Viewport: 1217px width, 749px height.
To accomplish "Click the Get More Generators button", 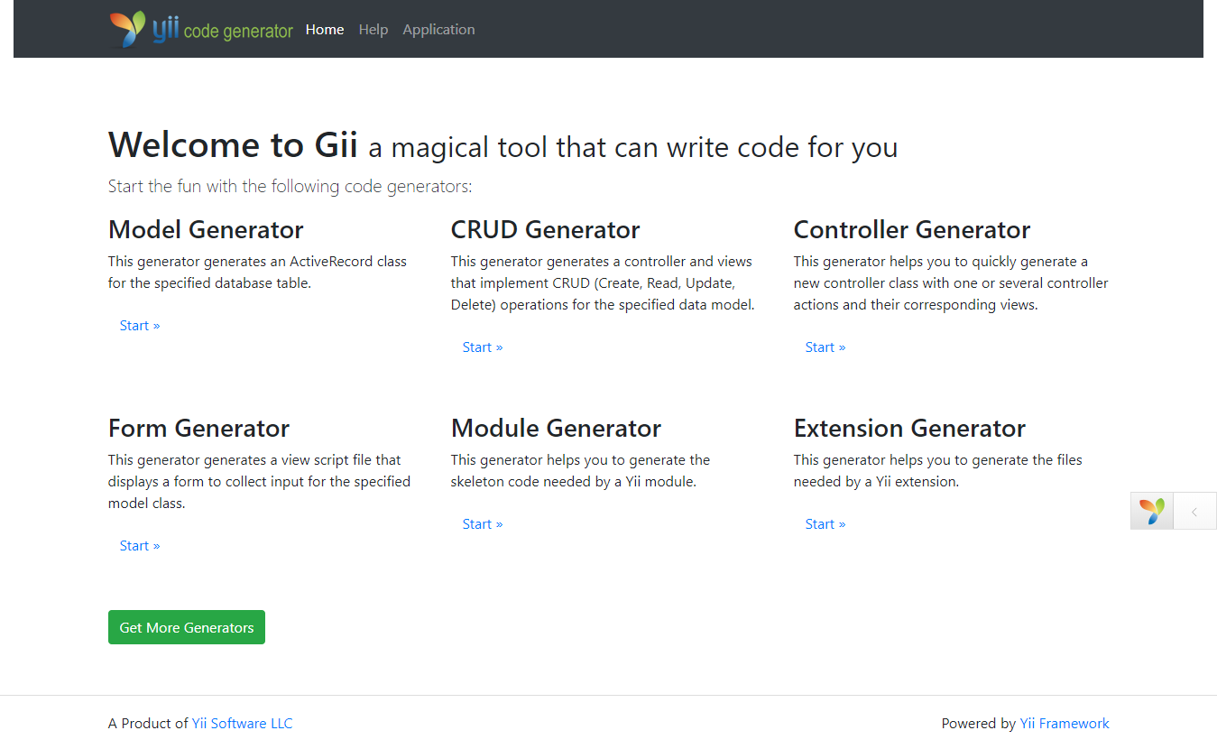I will point(187,627).
